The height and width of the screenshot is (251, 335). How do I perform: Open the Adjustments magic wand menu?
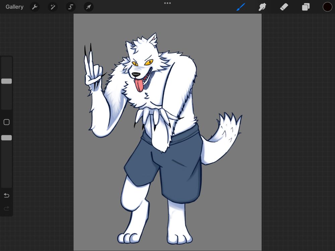coord(53,7)
